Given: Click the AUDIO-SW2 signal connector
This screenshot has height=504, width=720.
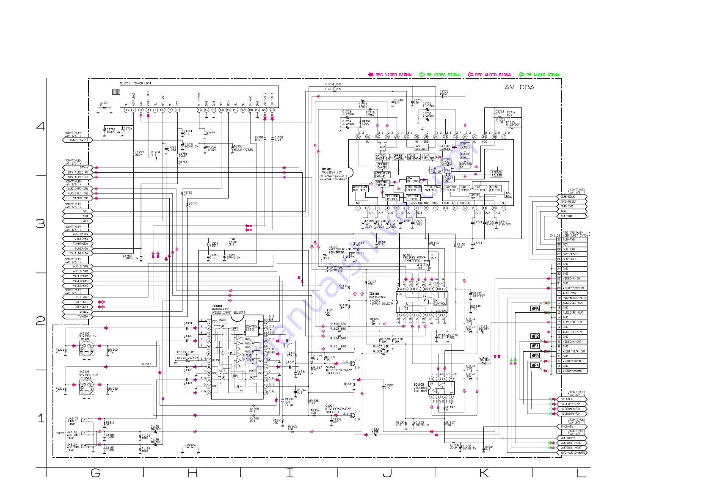Looking at the screenshot, I should point(78,266).
